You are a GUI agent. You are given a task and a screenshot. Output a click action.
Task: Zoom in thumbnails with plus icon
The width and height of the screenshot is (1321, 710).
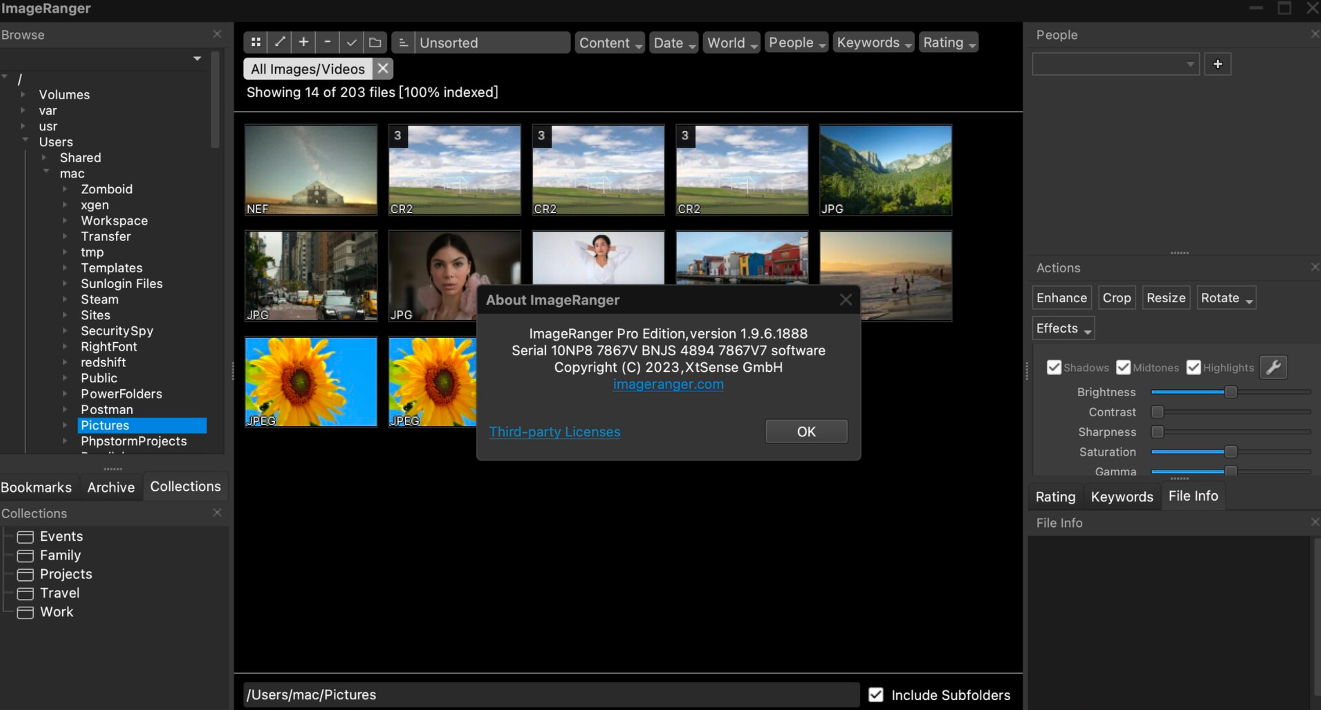coord(303,42)
